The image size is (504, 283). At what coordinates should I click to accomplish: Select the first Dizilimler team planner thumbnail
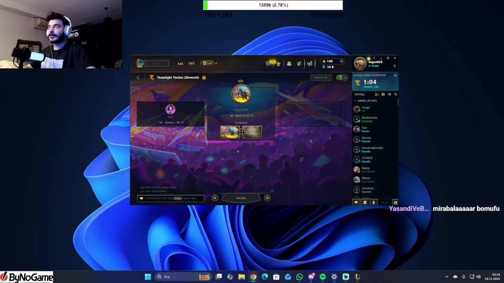click(x=230, y=132)
